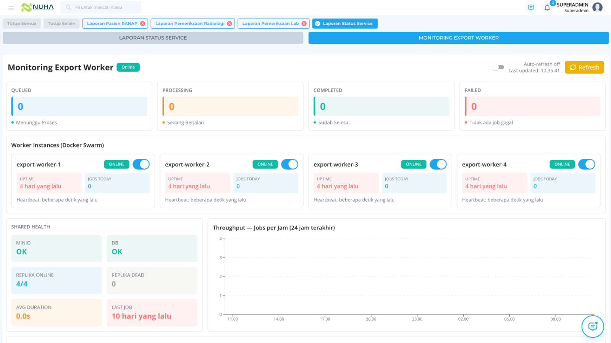Click the DB OK health tile

point(152,248)
